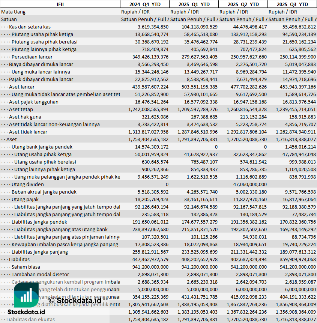Click the value 133,912,158,293
The image size is (317, 323).
249,35
